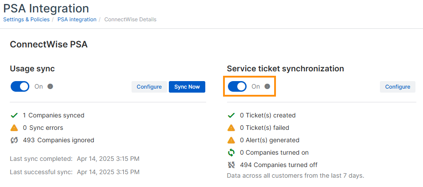Click the green Companies turned on icon

(x=231, y=152)
